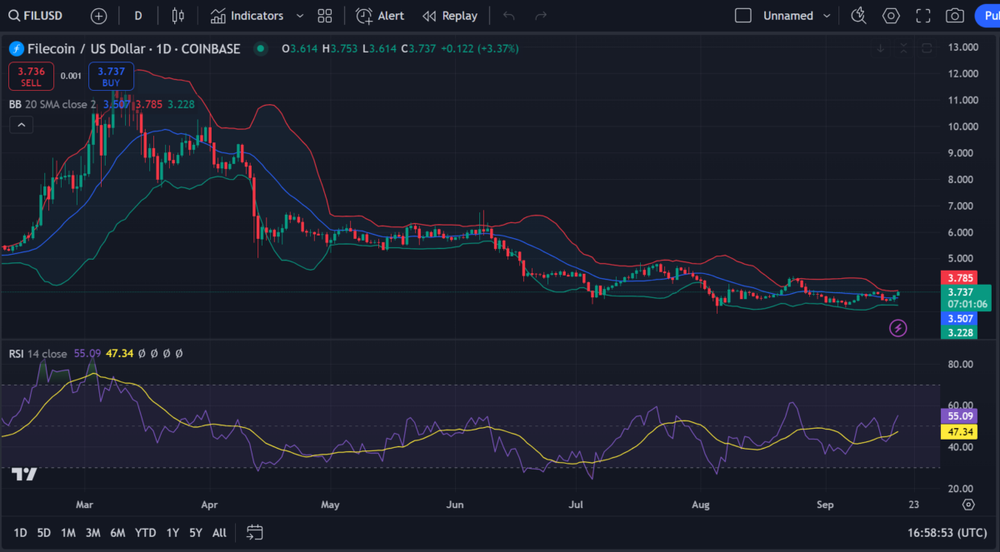The image size is (1000, 552).
Task: Enter fullscreen mode
Action: [923, 16]
